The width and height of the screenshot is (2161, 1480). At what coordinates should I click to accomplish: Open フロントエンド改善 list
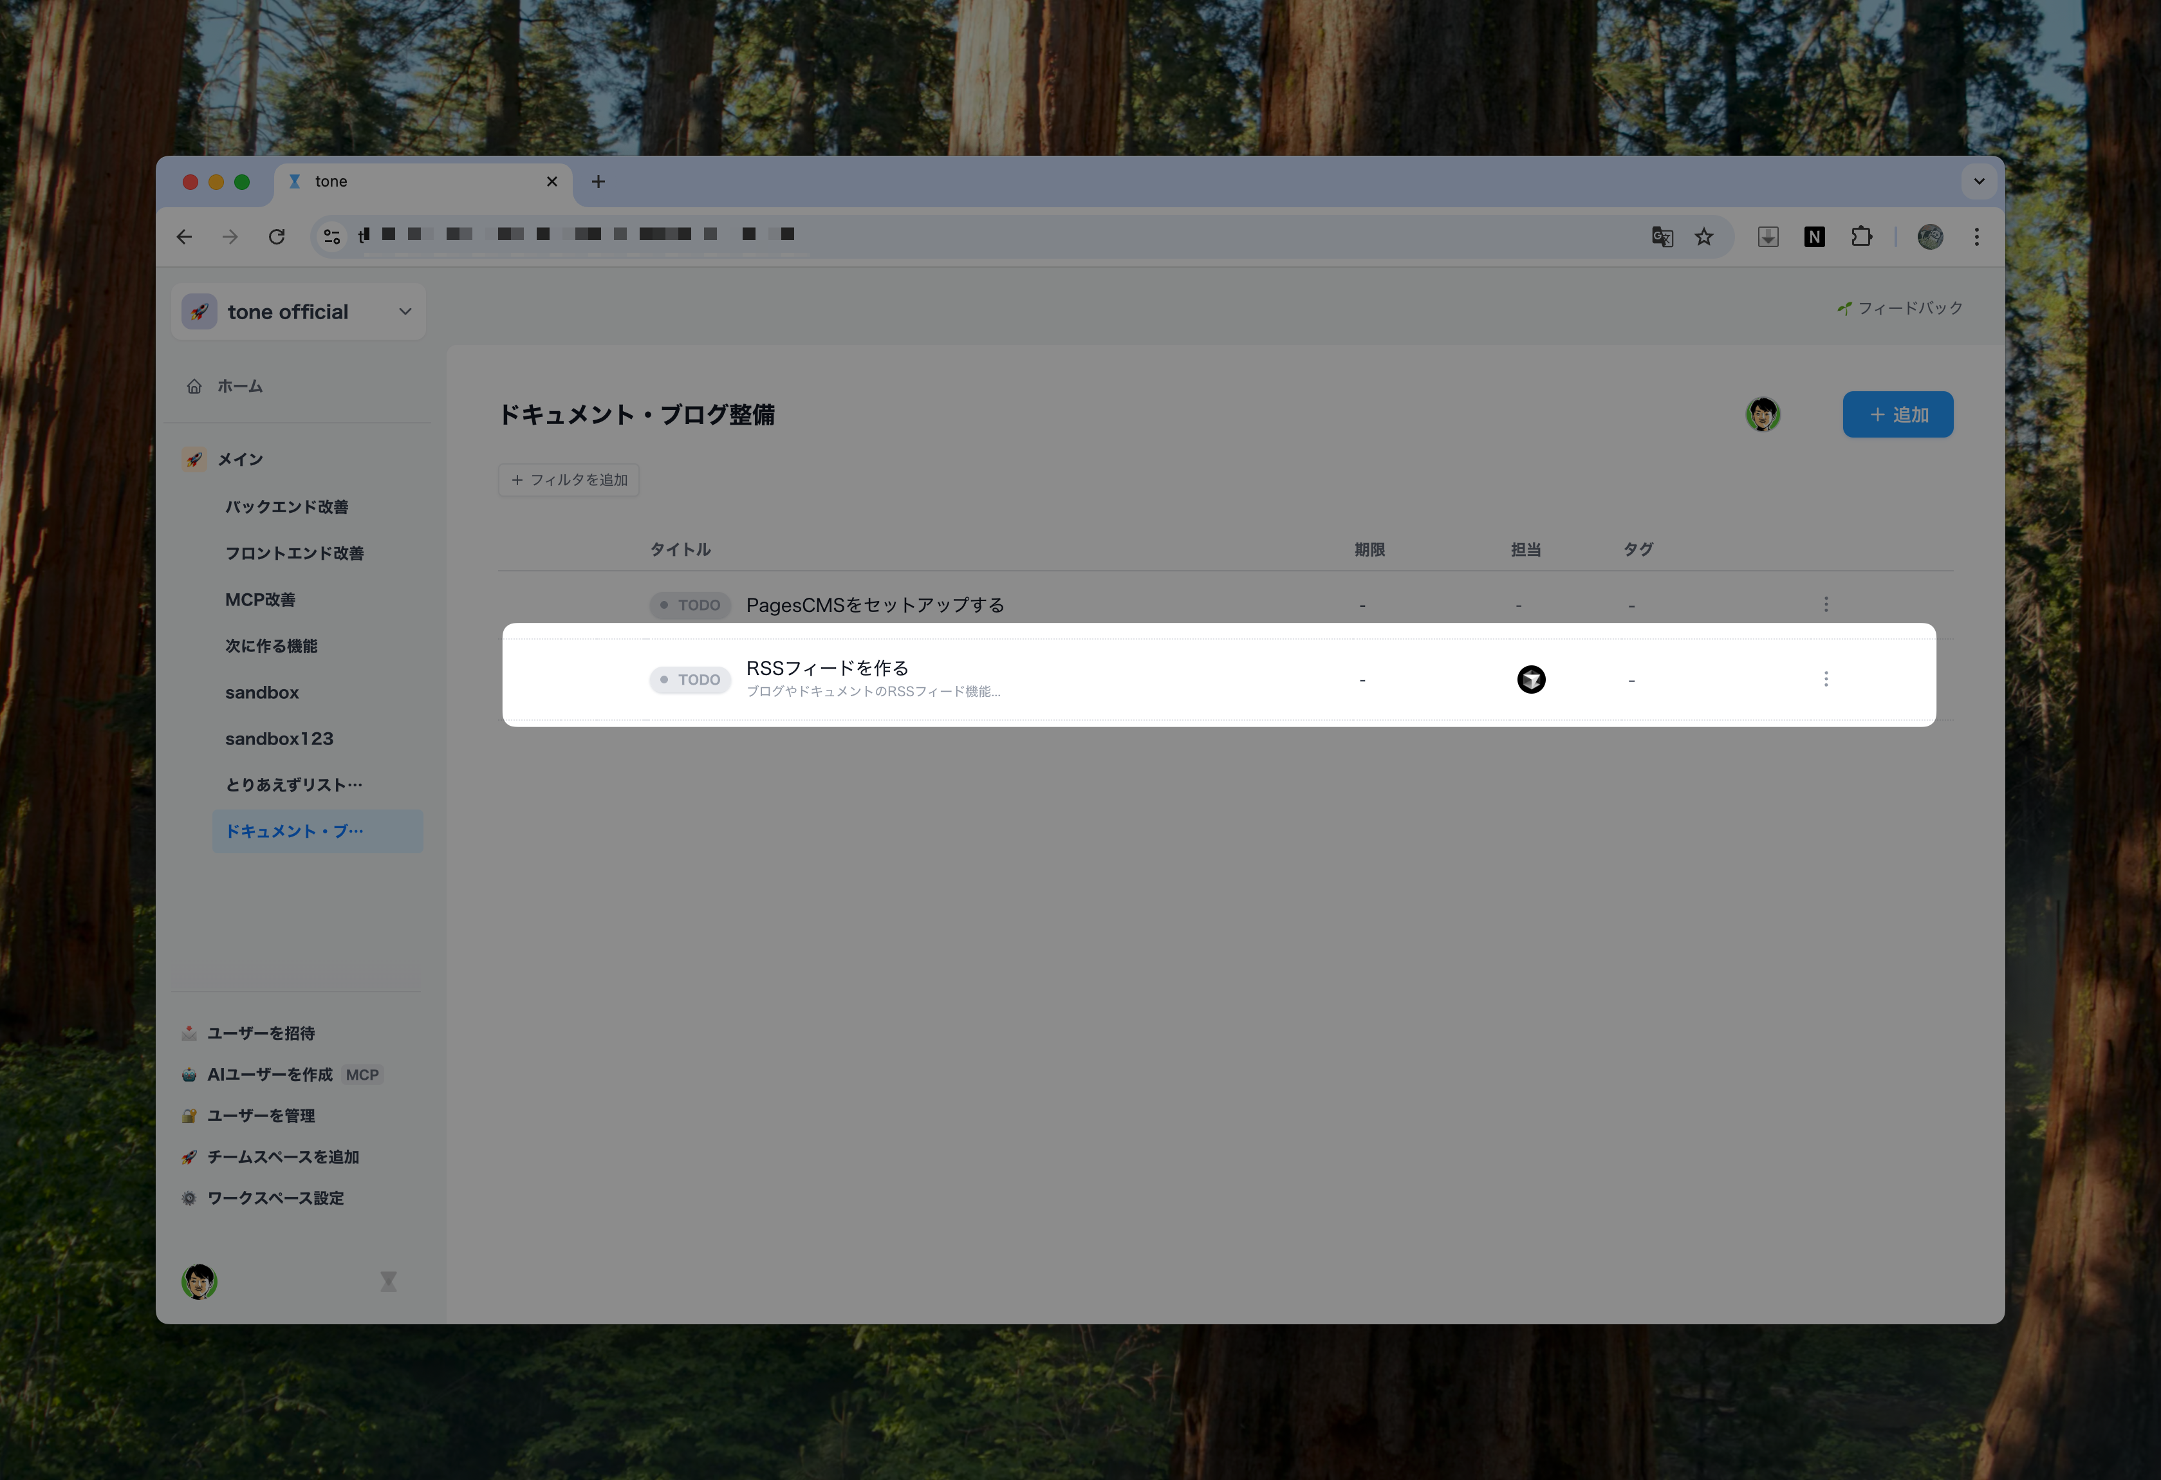point(294,553)
